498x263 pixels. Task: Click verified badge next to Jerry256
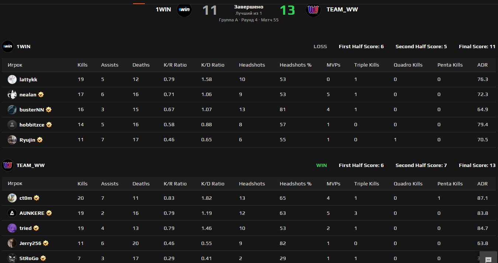46,243
